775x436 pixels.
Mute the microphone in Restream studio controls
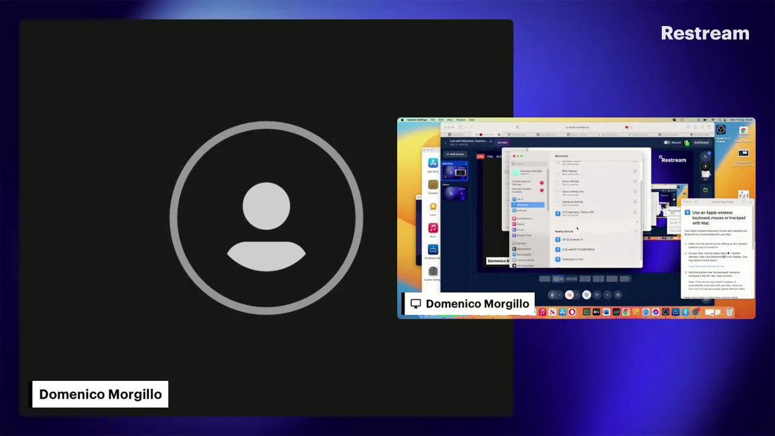pyautogui.click(x=552, y=295)
